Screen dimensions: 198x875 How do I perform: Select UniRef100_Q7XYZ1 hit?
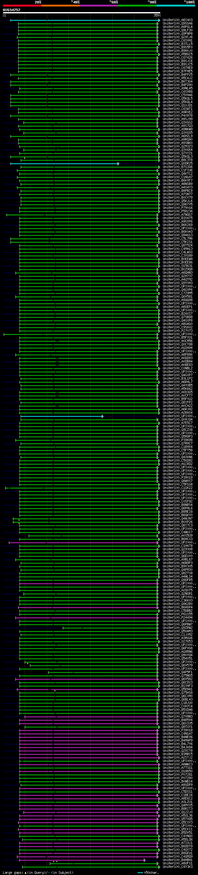point(178,153)
